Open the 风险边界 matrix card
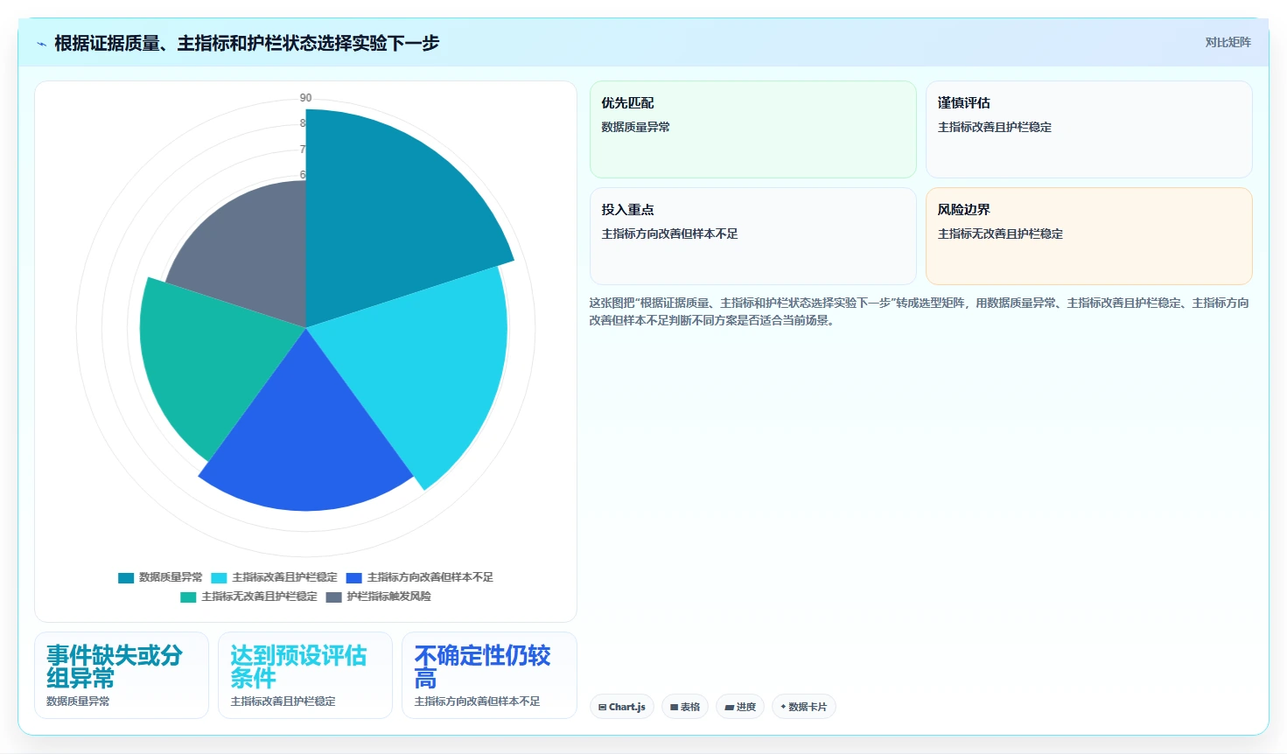 1089,236
